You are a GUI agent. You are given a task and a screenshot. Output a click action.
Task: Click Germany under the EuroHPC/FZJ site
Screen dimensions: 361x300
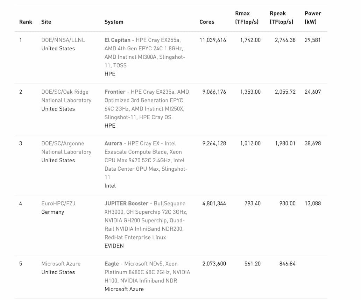[52, 212]
